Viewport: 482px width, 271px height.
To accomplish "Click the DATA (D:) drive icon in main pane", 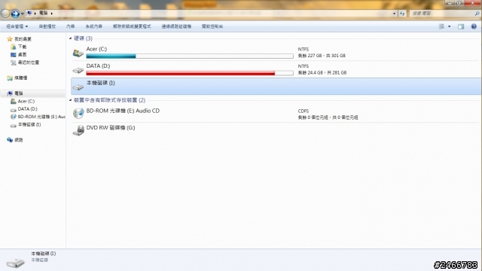I will tap(78, 70).
